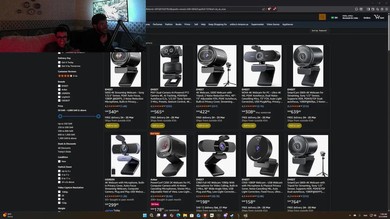Select the Up to 250 SAR price range
The image size is (390, 219).
[65, 124]
